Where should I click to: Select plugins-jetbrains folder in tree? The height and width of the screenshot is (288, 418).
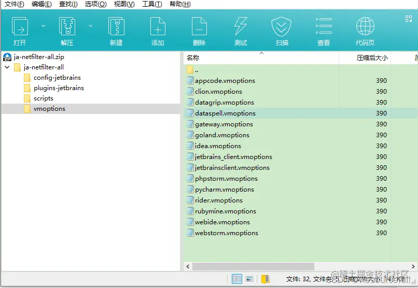tap(59, 88)
